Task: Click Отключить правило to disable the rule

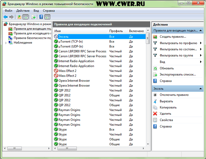Action: (173, 95)
